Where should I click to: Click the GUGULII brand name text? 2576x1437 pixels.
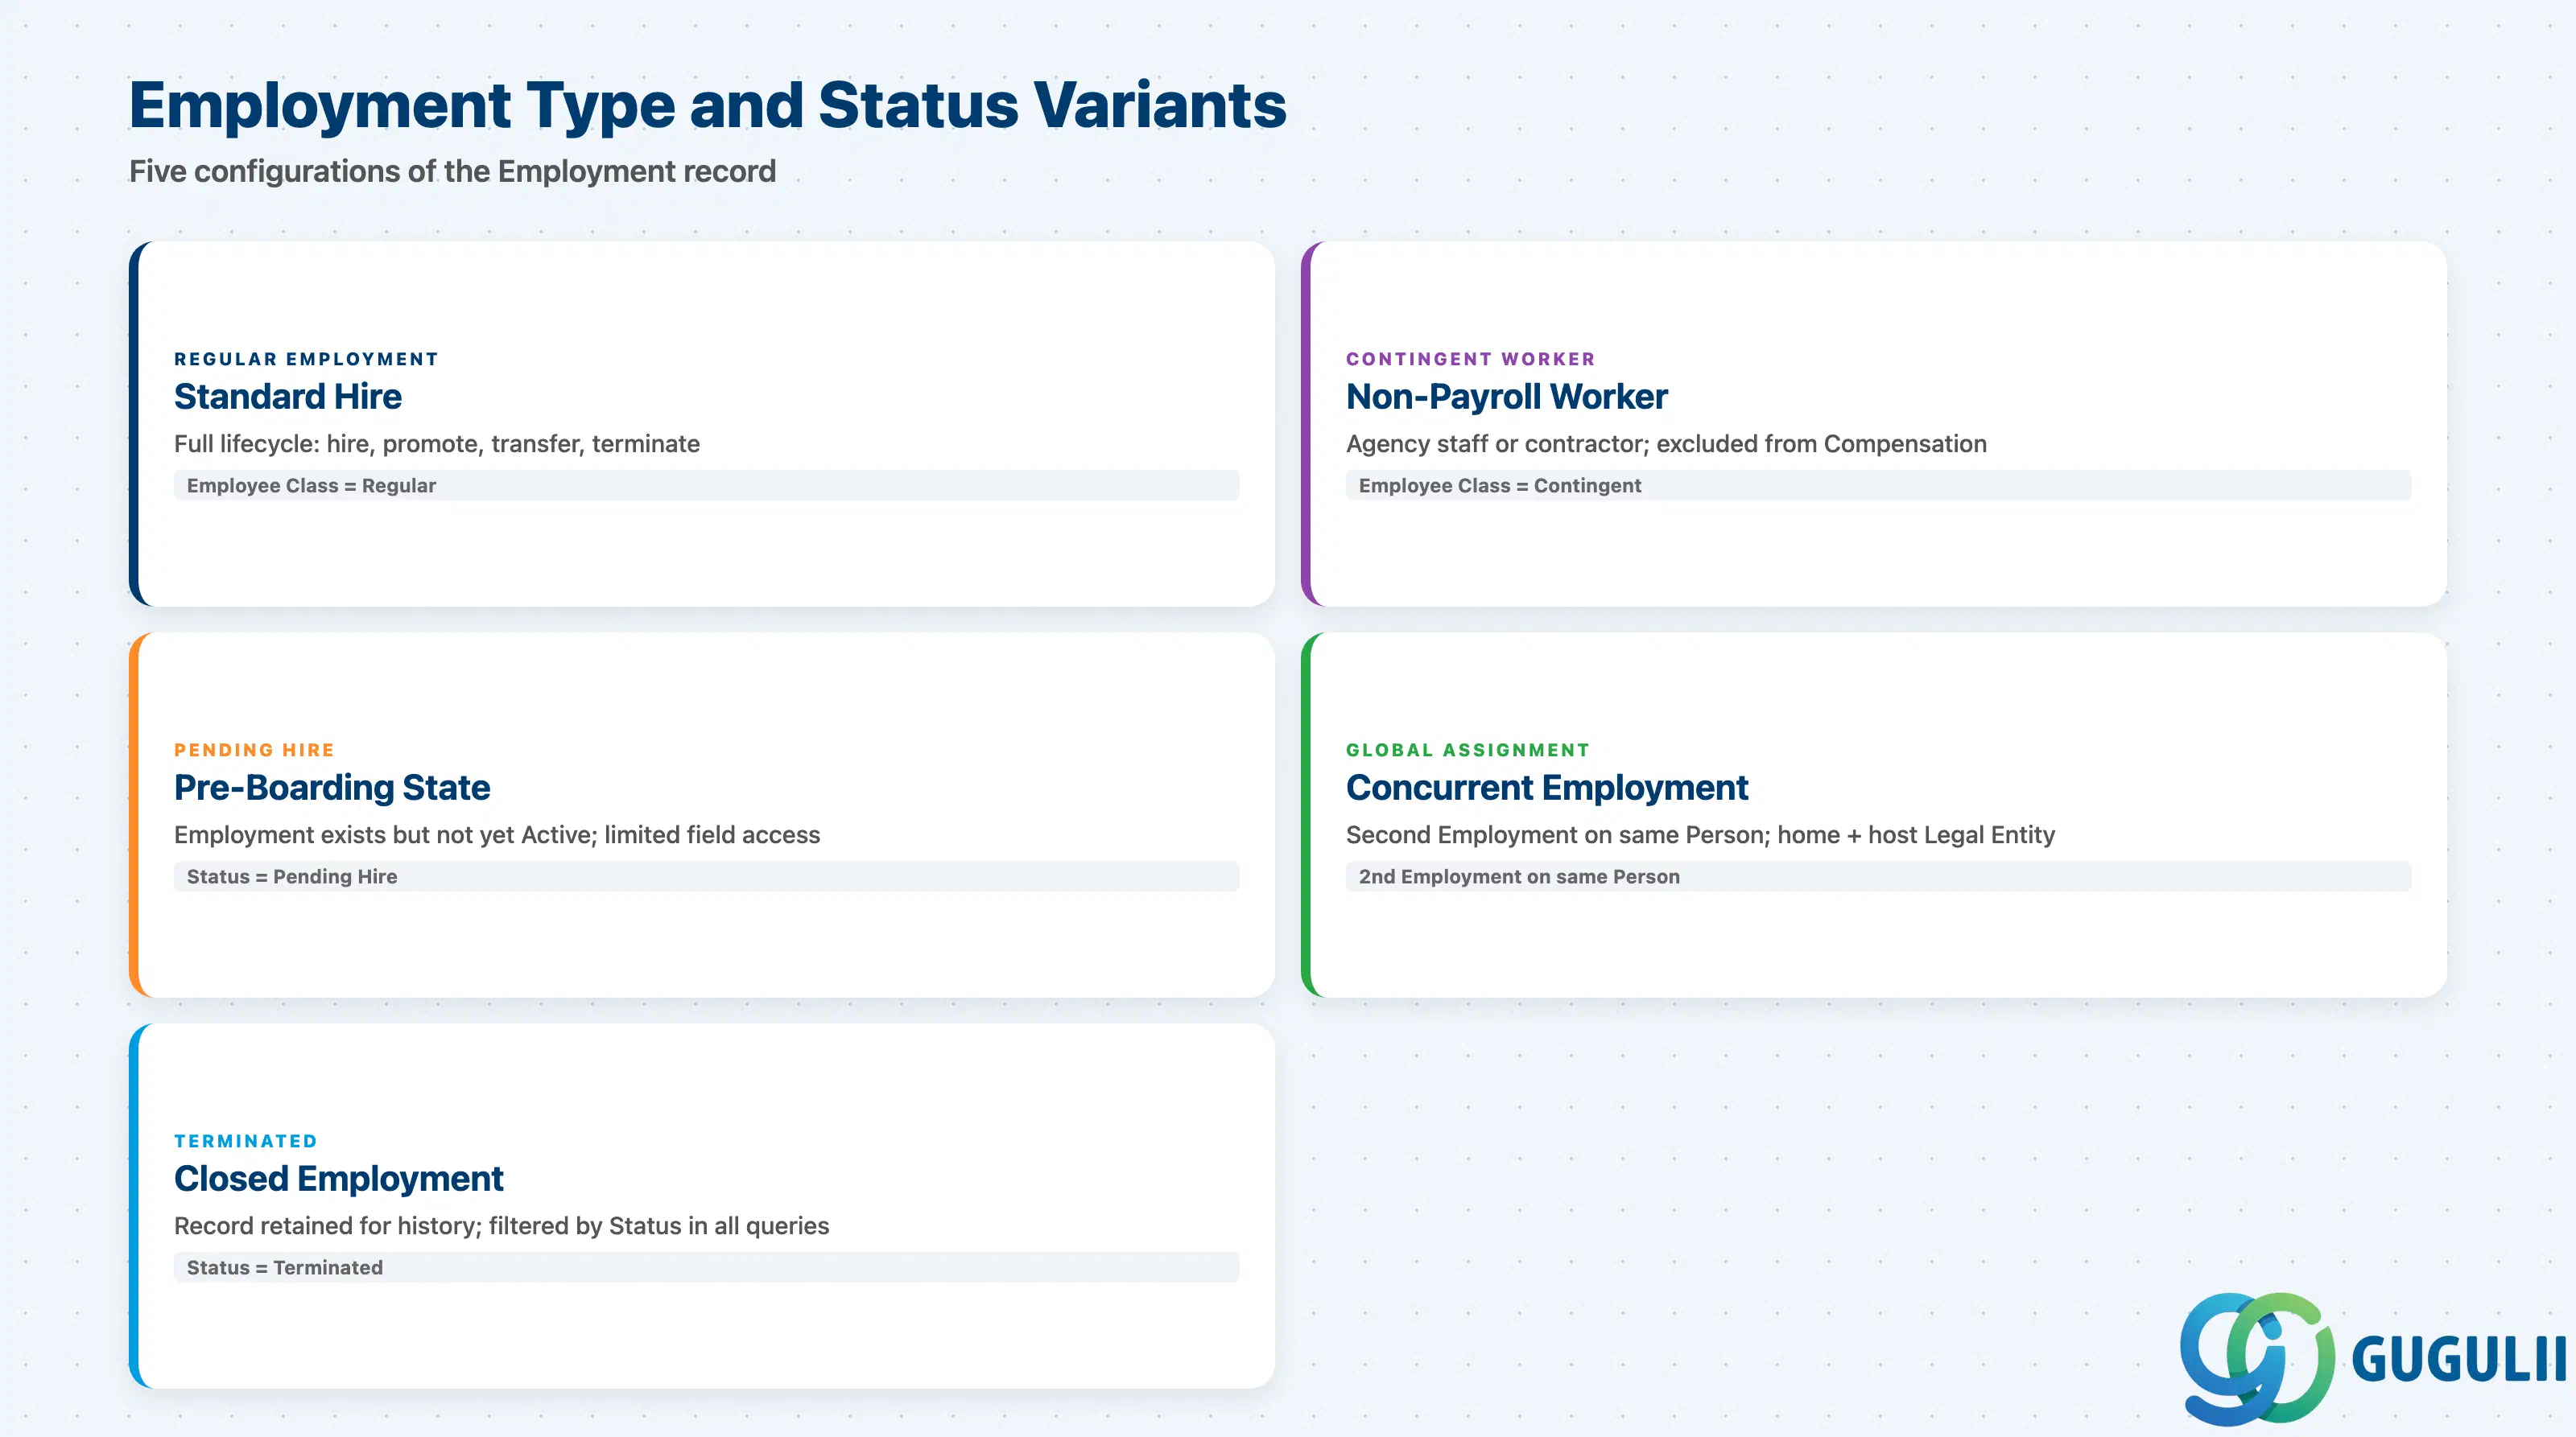tap(2459, 1360)
